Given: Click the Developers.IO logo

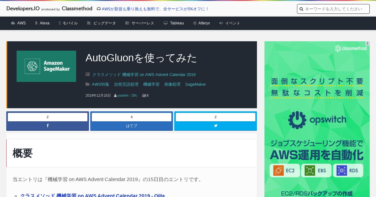Looking at the screenshot, I should tap(23, 9).
